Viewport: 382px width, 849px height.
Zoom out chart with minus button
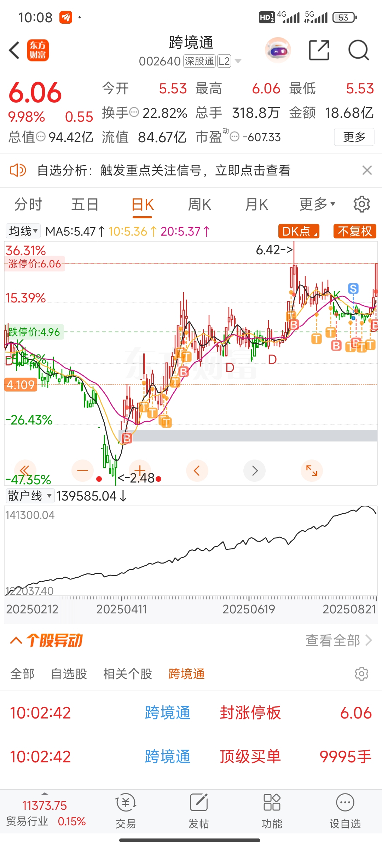click(82, 470)
